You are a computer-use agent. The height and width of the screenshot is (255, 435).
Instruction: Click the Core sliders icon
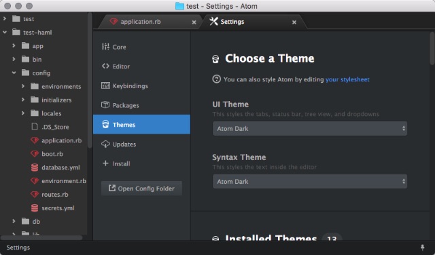pyautogui.click(x=105, y=47)
